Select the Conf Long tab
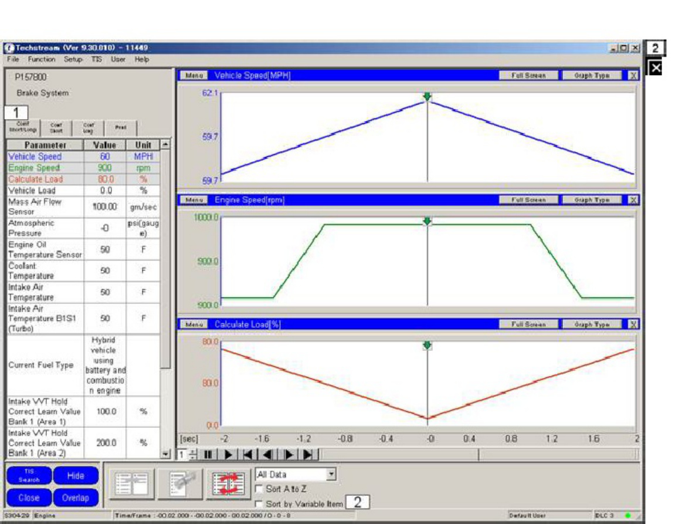 coord(89,128)
